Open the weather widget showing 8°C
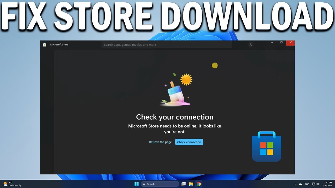This screenshot has width=335, height=188. (x=12, y=184)
